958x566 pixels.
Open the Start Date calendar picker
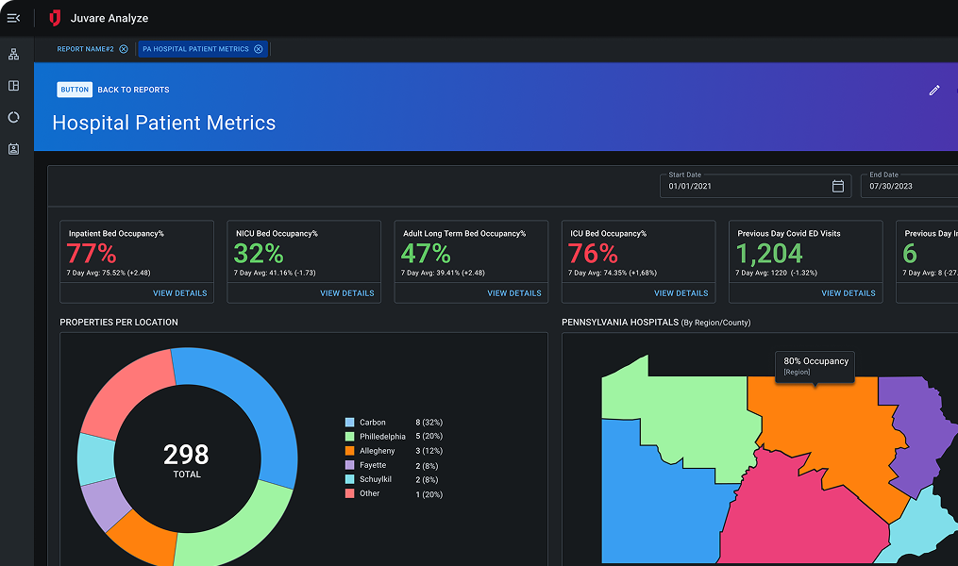pos(837,187)
